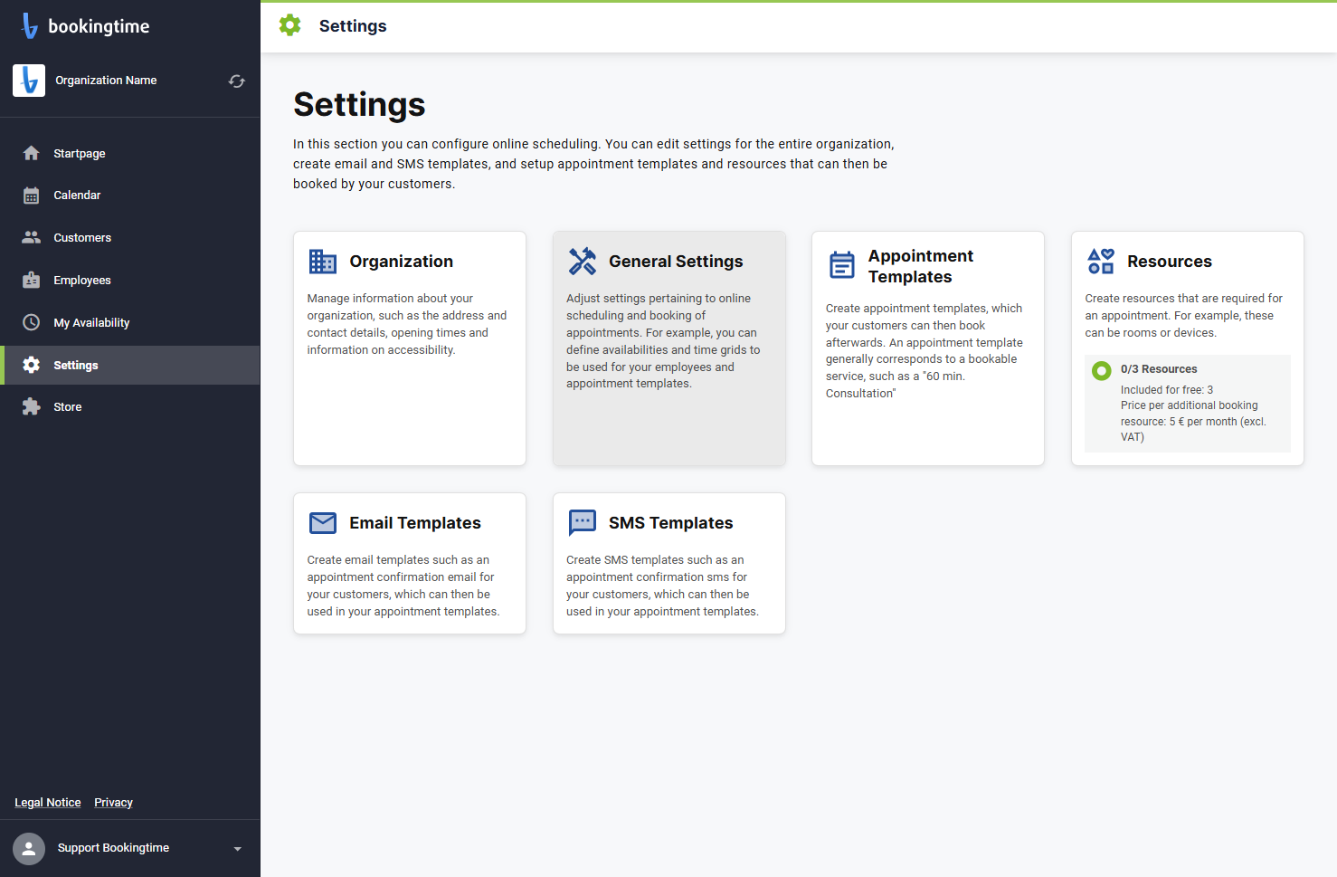Click the Employees badge icon
The image size is (1337, 877).
[32, 280]
